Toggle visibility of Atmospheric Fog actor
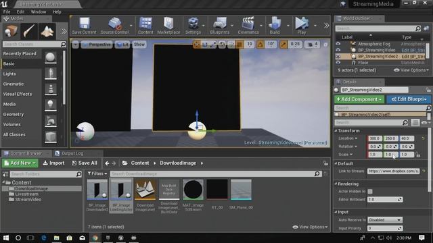 click(x=338, y=44)
